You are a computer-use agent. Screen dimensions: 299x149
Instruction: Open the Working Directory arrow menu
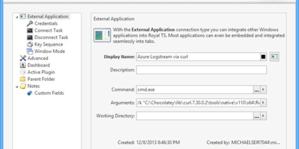click(263, 116)
